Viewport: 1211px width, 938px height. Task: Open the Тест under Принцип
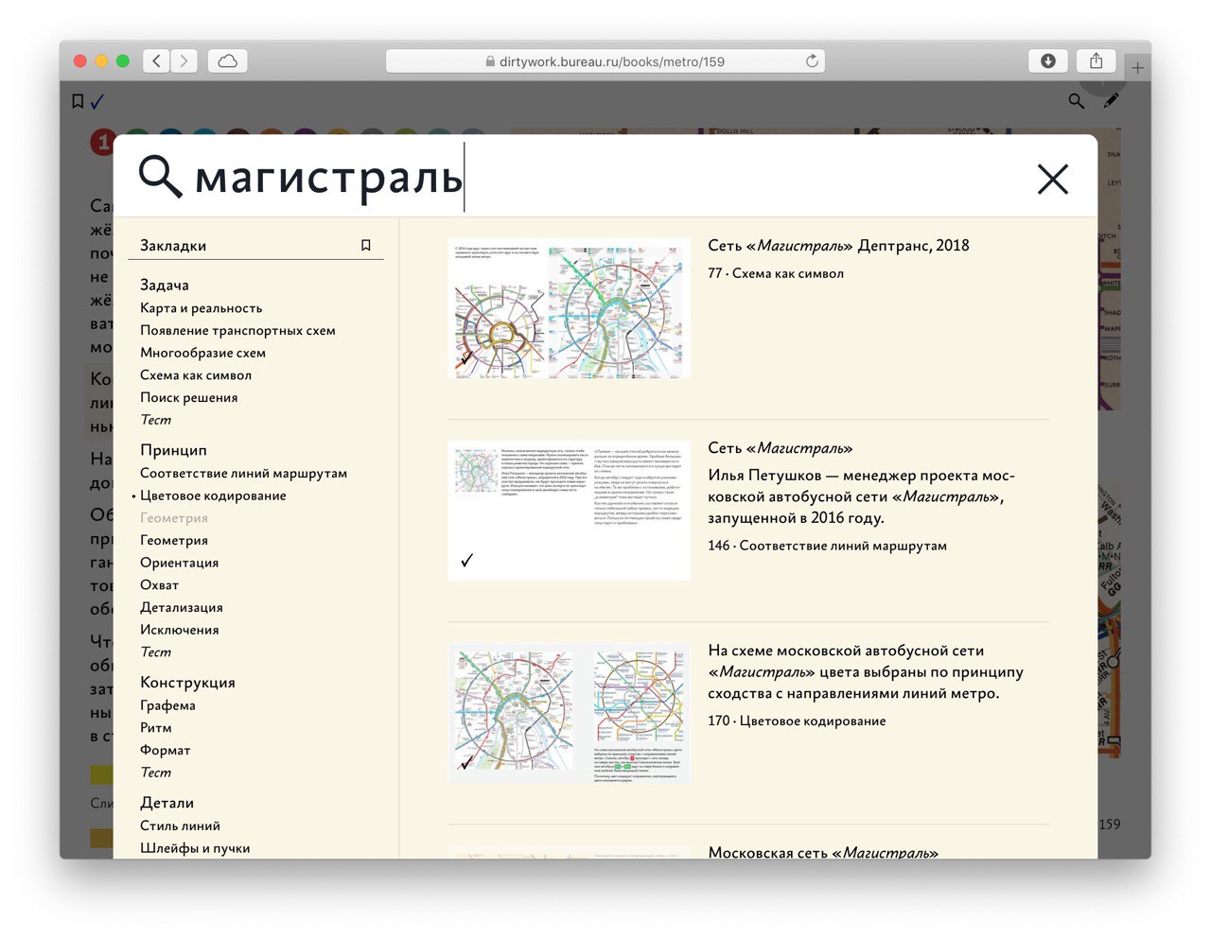tap(155, 651)
